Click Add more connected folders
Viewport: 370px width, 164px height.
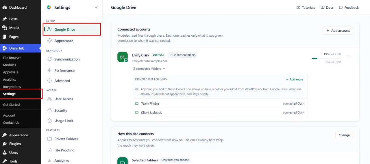pyautogui.click(x=295, y=79)
